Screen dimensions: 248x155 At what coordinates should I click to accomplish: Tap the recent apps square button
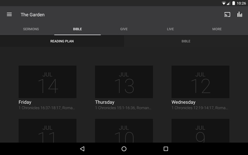pyautogui.click(x=166, y=149)
